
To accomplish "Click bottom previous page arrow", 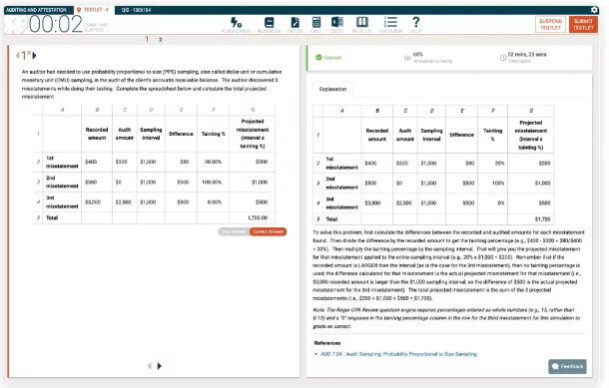I will (150, 366).
